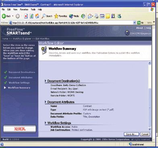Select Workflow Summary in side menu
The height and width of the screenshot is (148, 158).
click(19, 88)
